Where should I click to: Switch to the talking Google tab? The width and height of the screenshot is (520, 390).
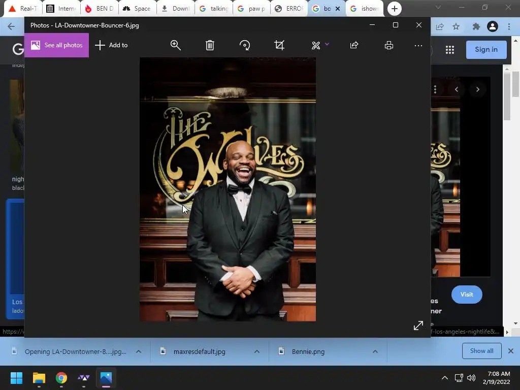(x=214, y=9)
